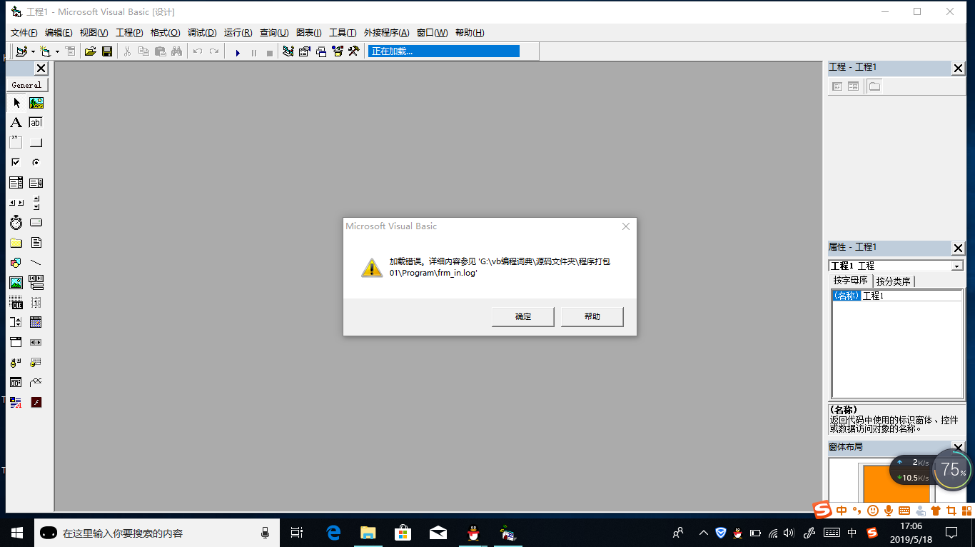Open the 工程(P) menu

click(129, 33)
